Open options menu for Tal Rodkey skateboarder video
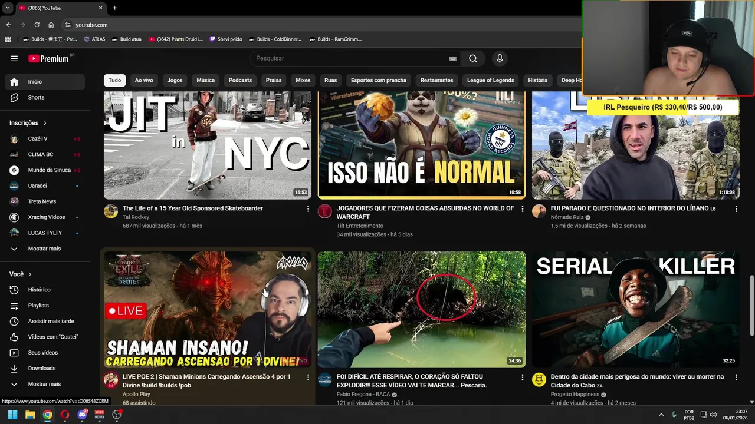Image resolution: width=755 pixels, height=424 pixels. coord(308,209)
